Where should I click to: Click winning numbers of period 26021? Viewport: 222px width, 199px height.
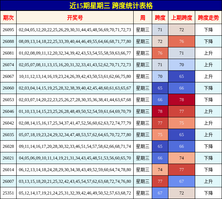tap(75, 158)
